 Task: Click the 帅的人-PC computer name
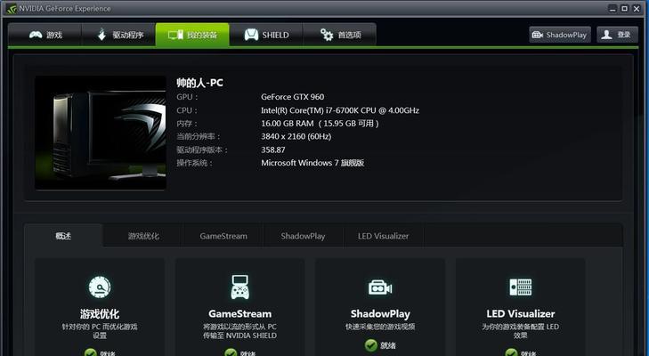[199, 83]
